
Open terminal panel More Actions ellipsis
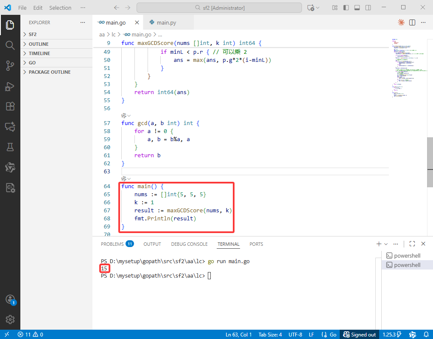point(396,244)
